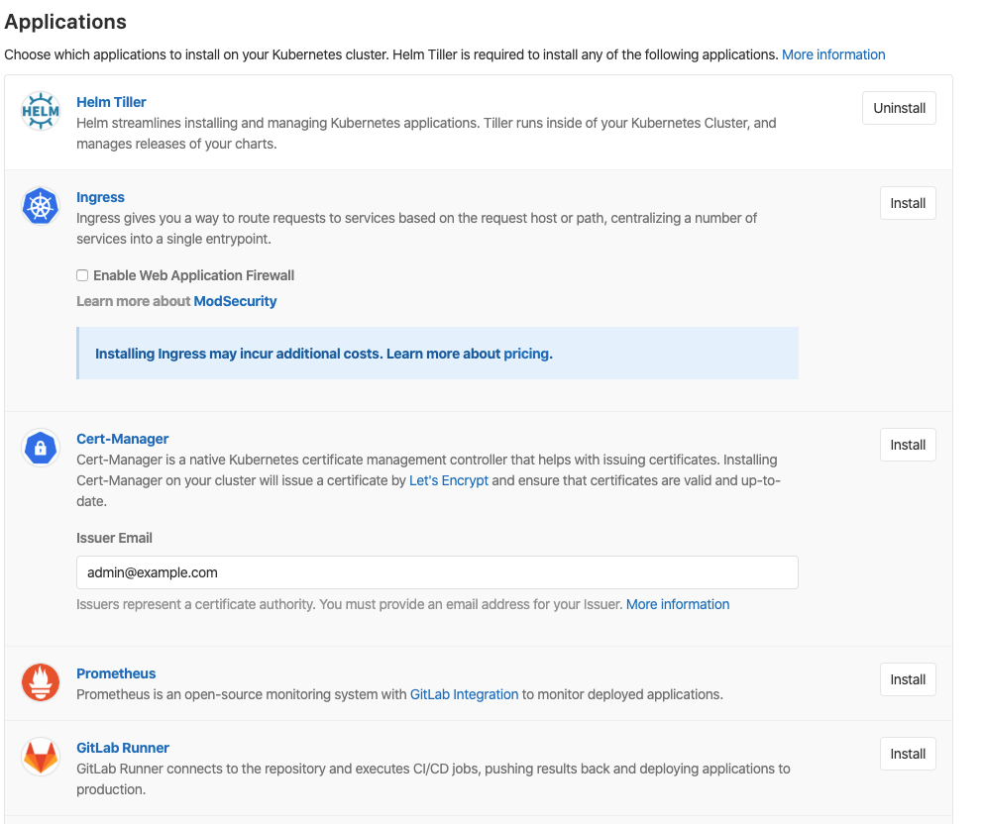Open the ModSecurity link
The width and height of the screenshot is (983, 824).
pos(235,301)
